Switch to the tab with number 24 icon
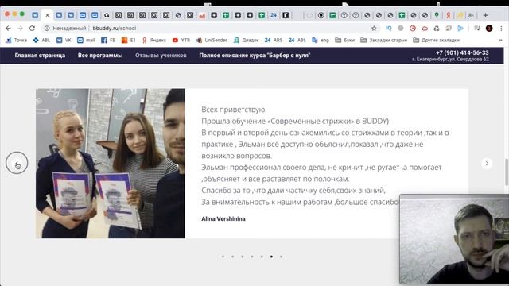Screen dimensions: 509x286 tap(274, 15)
